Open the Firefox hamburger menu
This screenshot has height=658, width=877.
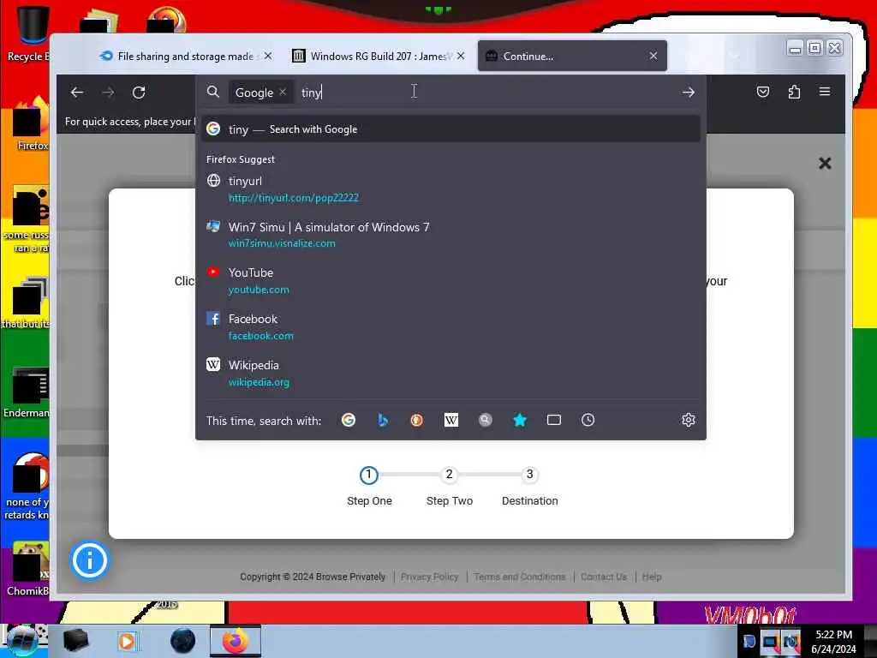(x=825, y=91)
